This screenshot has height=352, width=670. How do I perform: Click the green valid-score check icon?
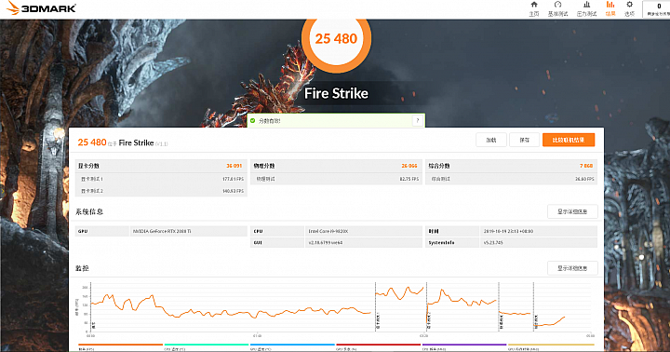(x=252, y=121)
